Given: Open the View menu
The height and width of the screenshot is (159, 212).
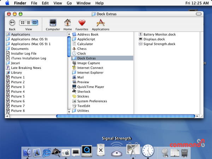Looking at the screenshot, I should click(58, 3).
